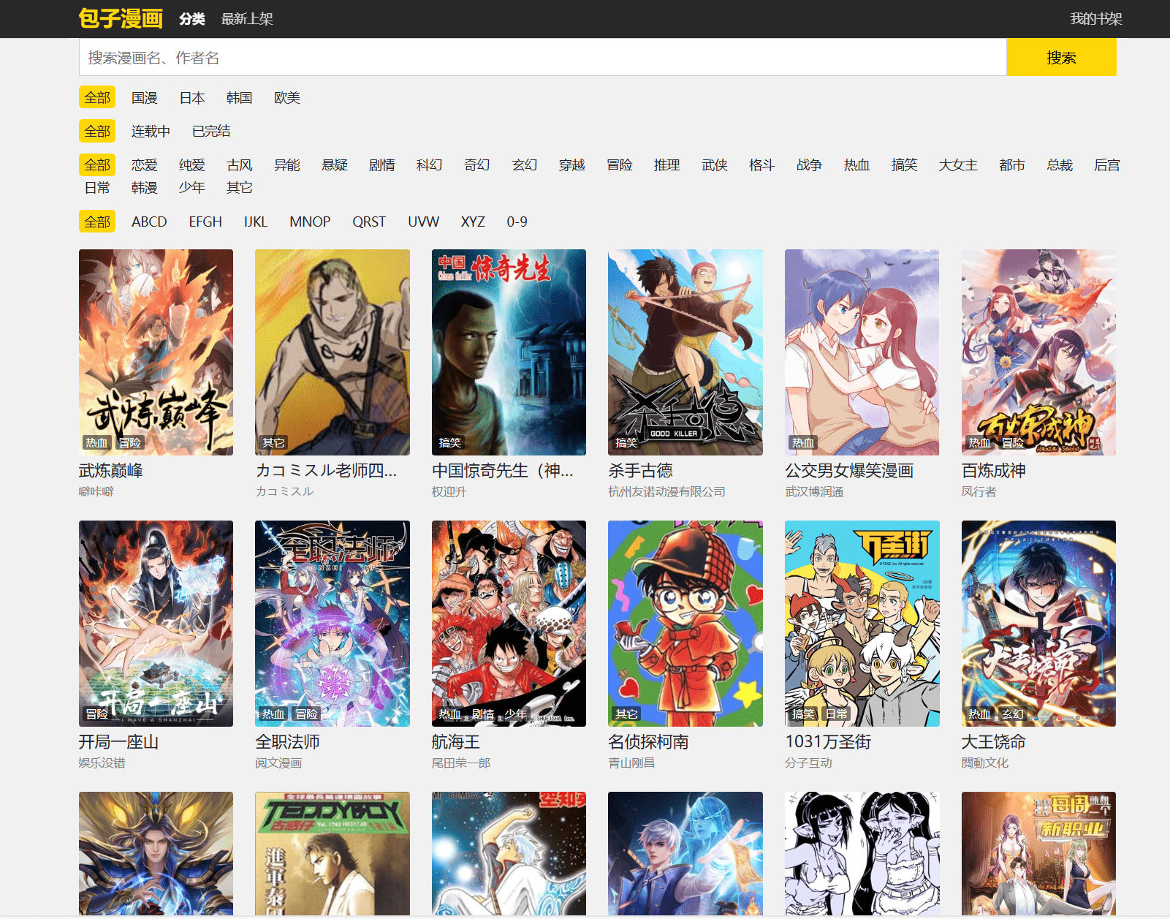The width and height of the screenshot is (1170, 919).
Task: Choose the 恋爱 genre filter
Action: tap(145, 165)
